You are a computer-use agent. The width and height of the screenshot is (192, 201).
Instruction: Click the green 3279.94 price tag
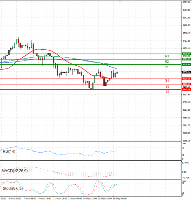(186, 65)
